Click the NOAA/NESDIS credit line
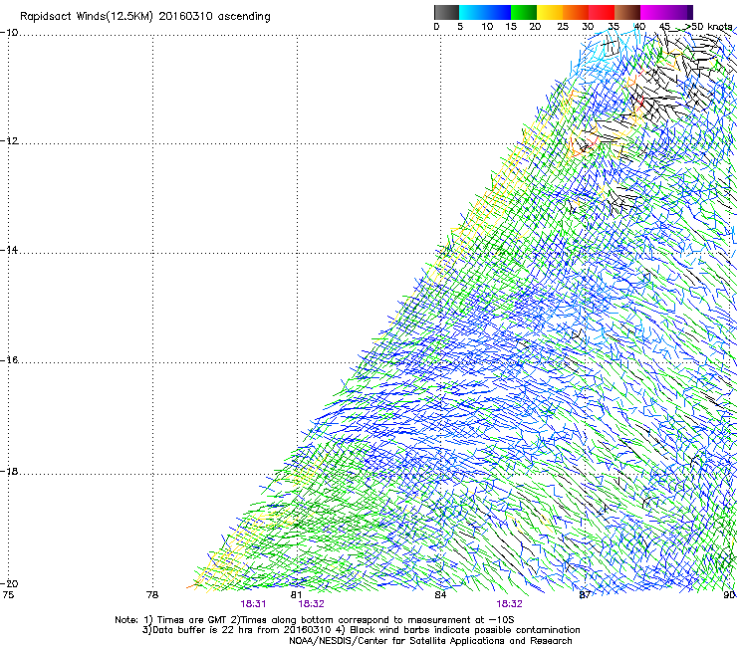737x647 pixels. tap(430, 641)
